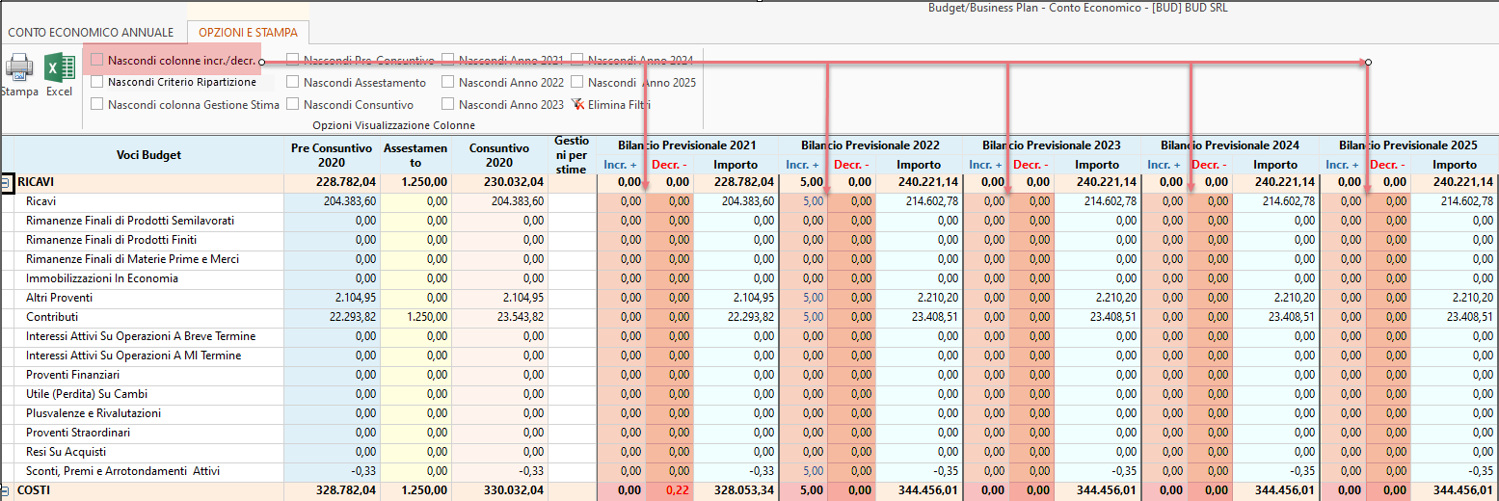Select 'Utile (Perdita) Su Cambi' row
1499x501 pixels.
pyautogui.click(x=87, y=394)
